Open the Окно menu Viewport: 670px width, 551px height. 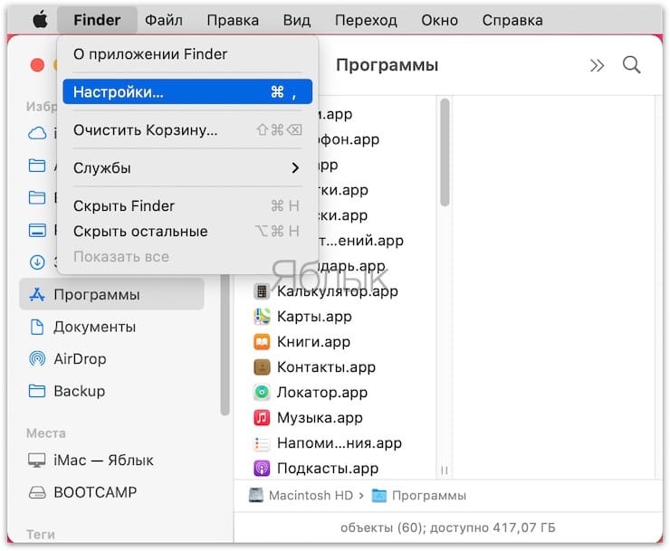pyautogui.click(x=439, y=20)
